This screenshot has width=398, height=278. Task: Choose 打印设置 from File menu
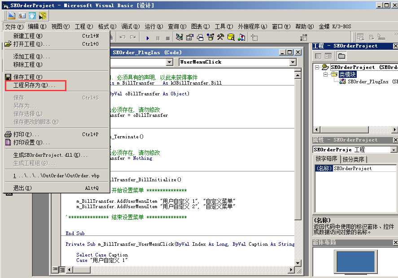(x=56, y=142)
